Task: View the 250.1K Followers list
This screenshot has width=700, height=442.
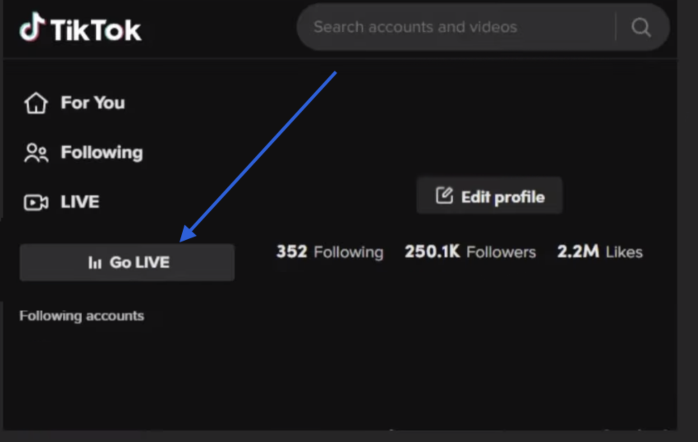Action: [x=470, y=252]
